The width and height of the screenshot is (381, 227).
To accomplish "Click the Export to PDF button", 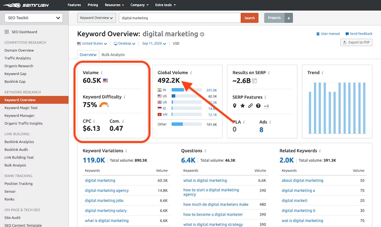I will click(x=356, y=42).
